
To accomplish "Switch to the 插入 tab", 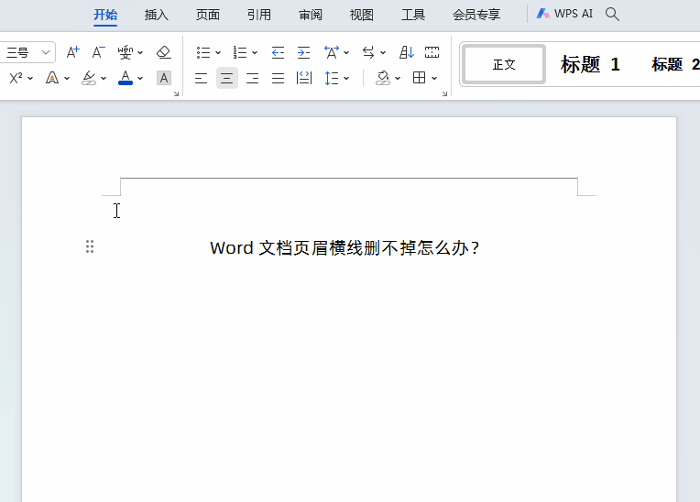I will (x=157, y=16).
